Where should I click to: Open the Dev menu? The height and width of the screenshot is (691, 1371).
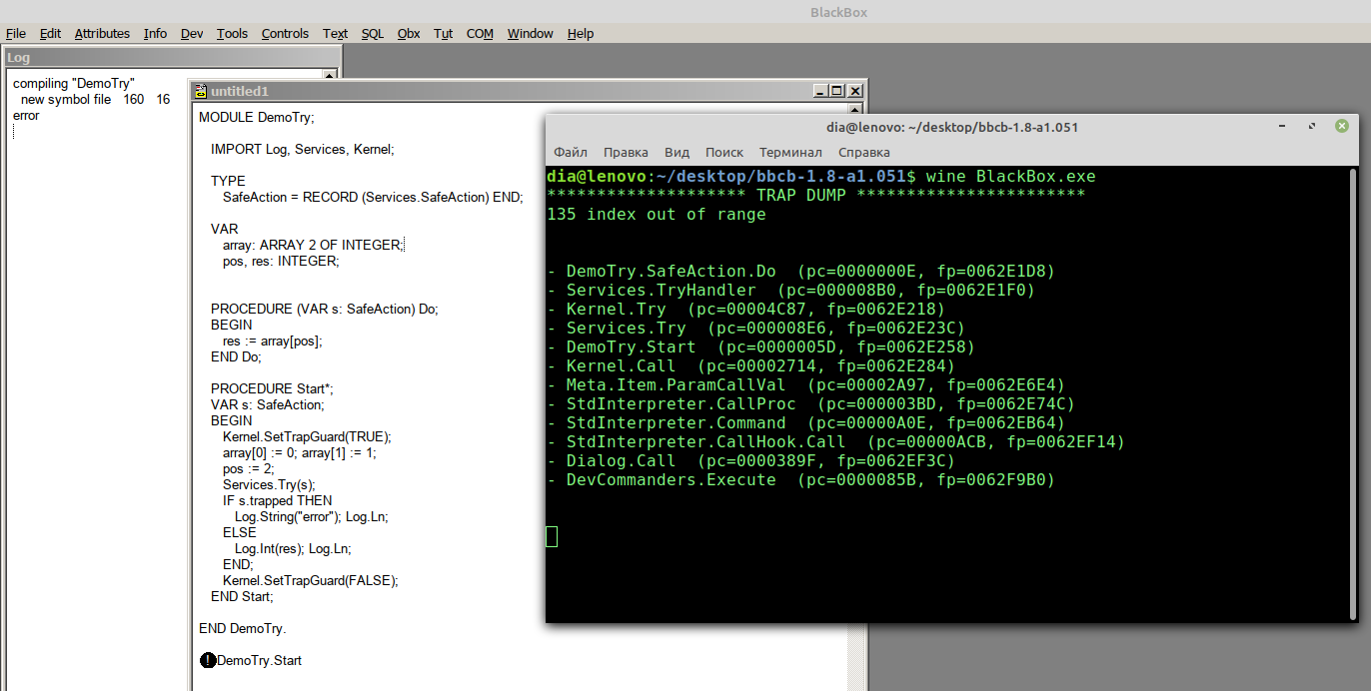192,33
